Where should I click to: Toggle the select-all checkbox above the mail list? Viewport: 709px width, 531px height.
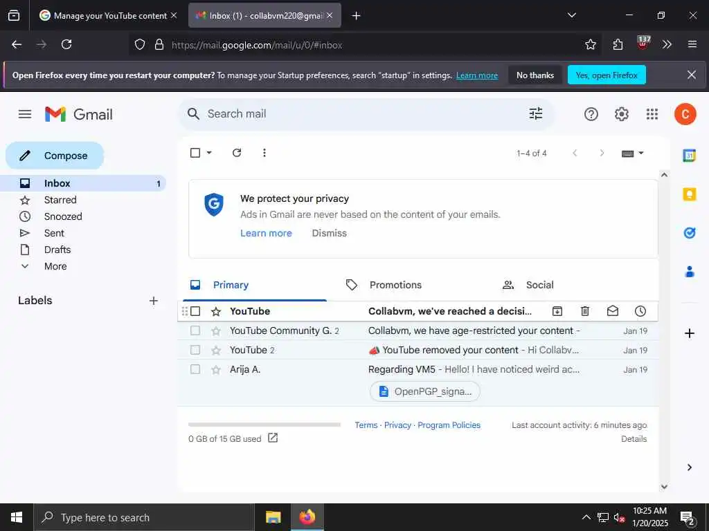tap(195, 153)
